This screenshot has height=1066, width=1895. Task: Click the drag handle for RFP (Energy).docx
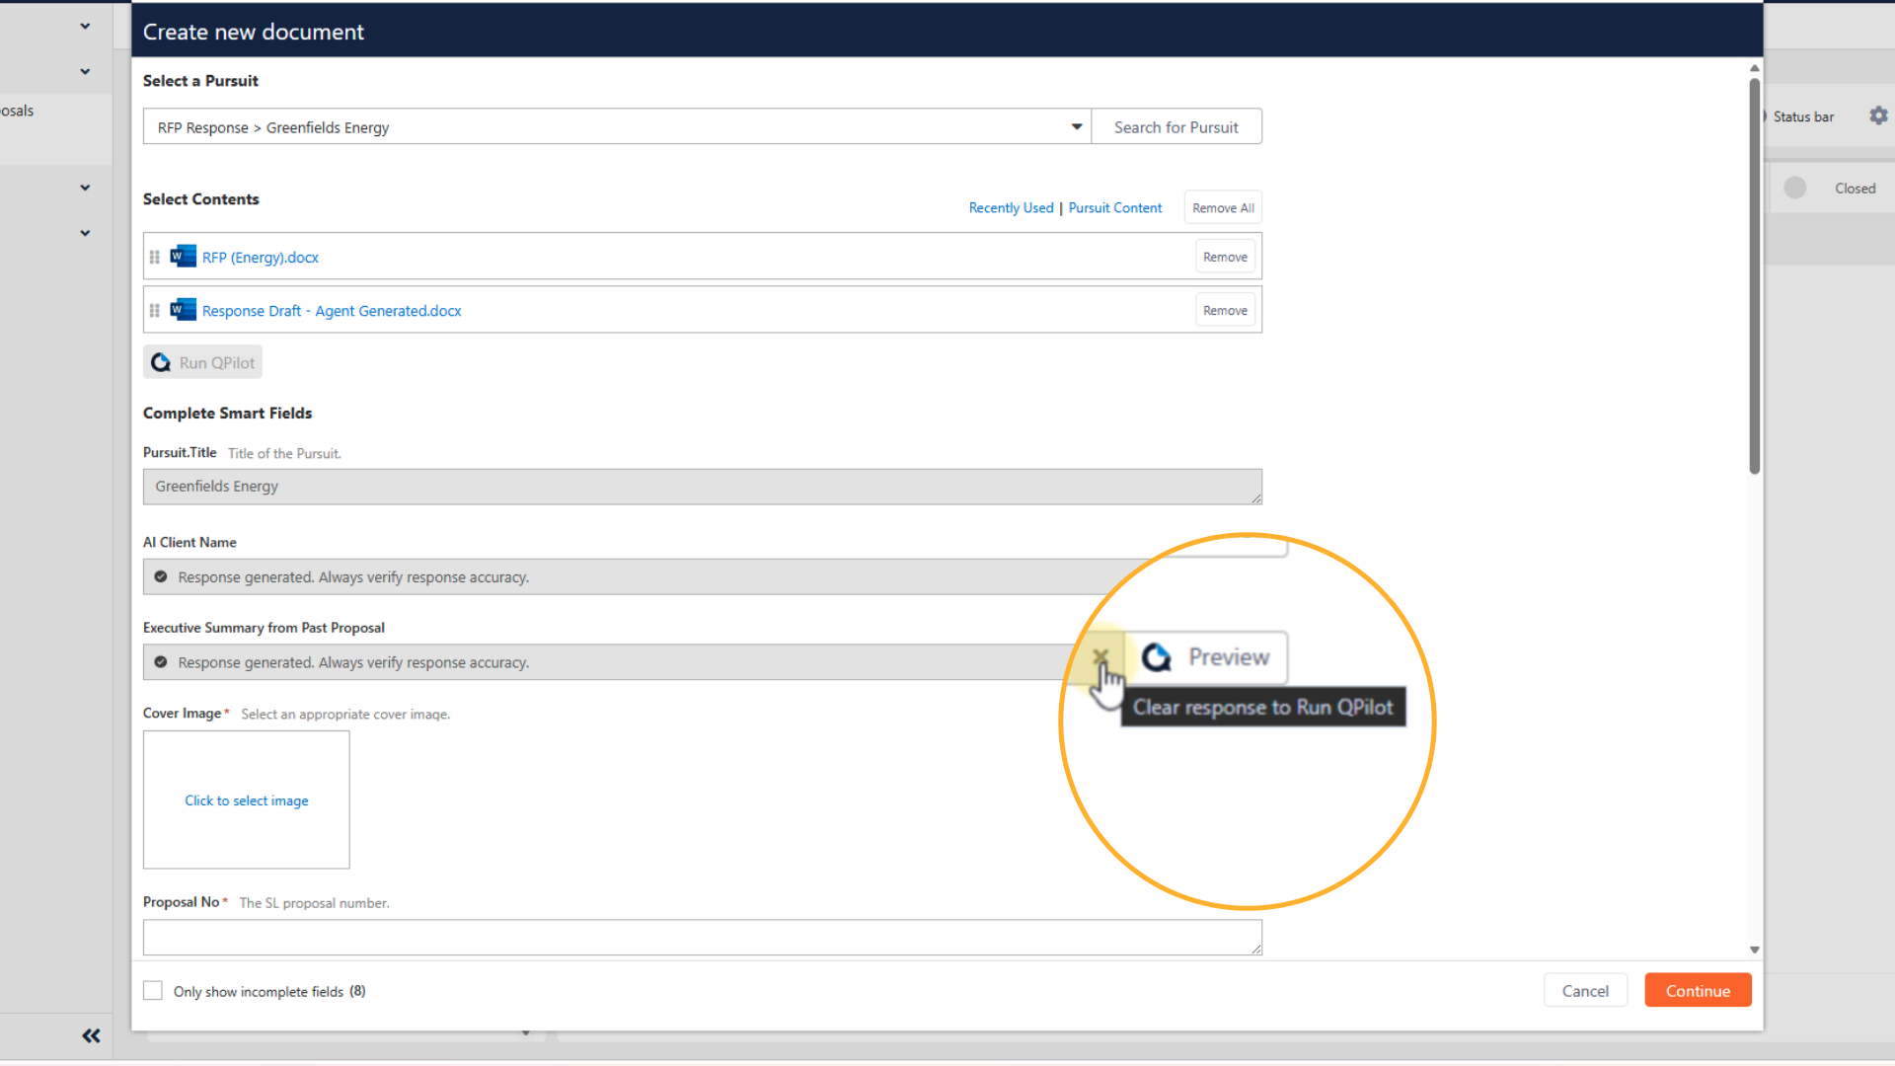click(155, 258)
